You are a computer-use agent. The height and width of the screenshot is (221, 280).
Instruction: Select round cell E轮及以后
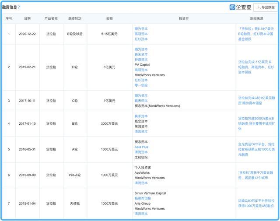75,34
